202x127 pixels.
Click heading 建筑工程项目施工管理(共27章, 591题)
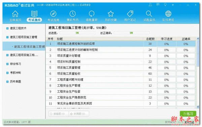click(x=77, y=28)
